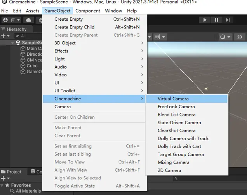Create a FreeLook Camera
The image size is (247, 195).
tap(187, 107)
